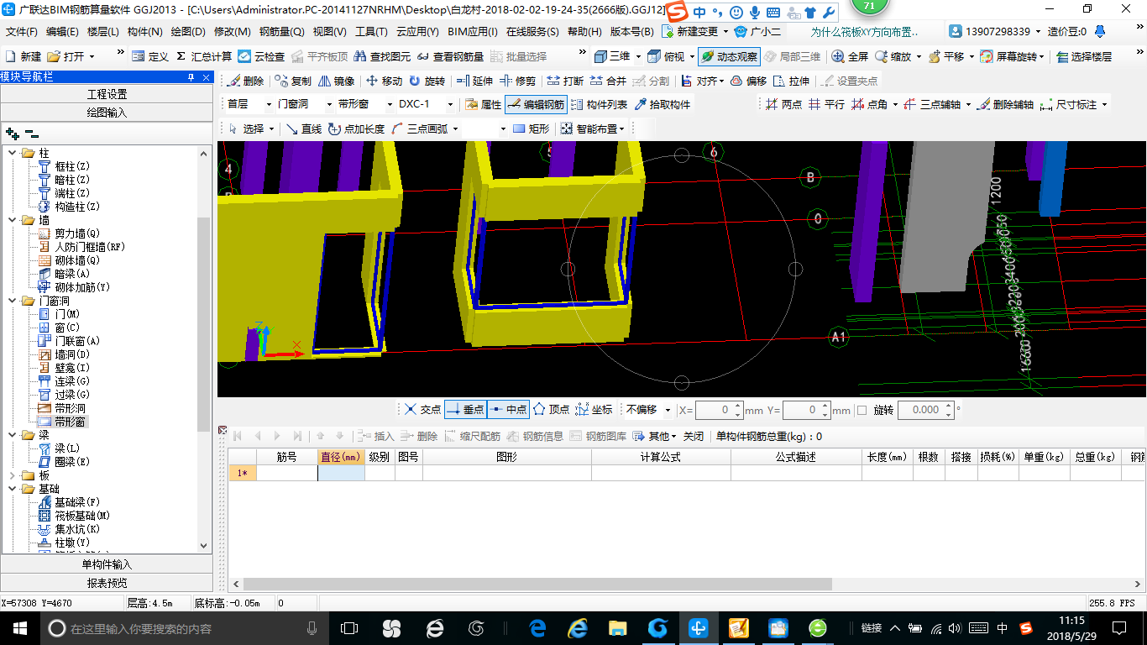
Task: Open the 工具(T) menu
Action: click(x=371, y=32)
